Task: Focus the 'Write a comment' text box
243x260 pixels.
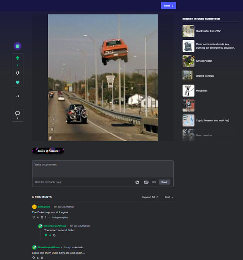Action: pyautogui.click(x=103, y=169)
